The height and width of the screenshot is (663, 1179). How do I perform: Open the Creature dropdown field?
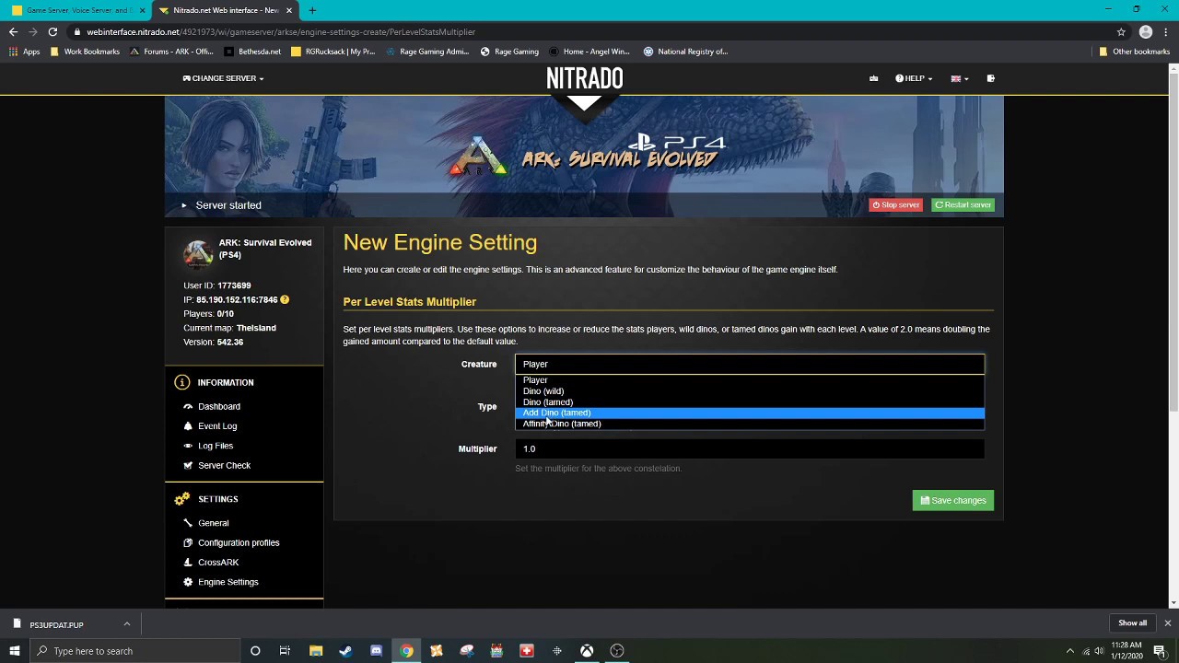tap(750, 364)
